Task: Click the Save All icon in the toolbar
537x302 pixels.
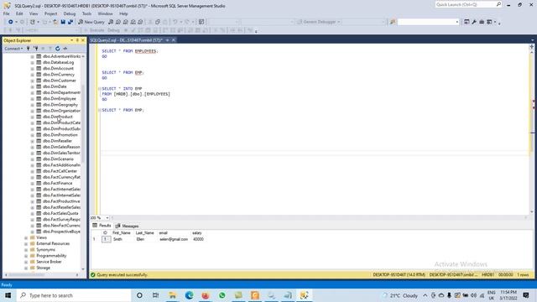Action: coord(70,22)
